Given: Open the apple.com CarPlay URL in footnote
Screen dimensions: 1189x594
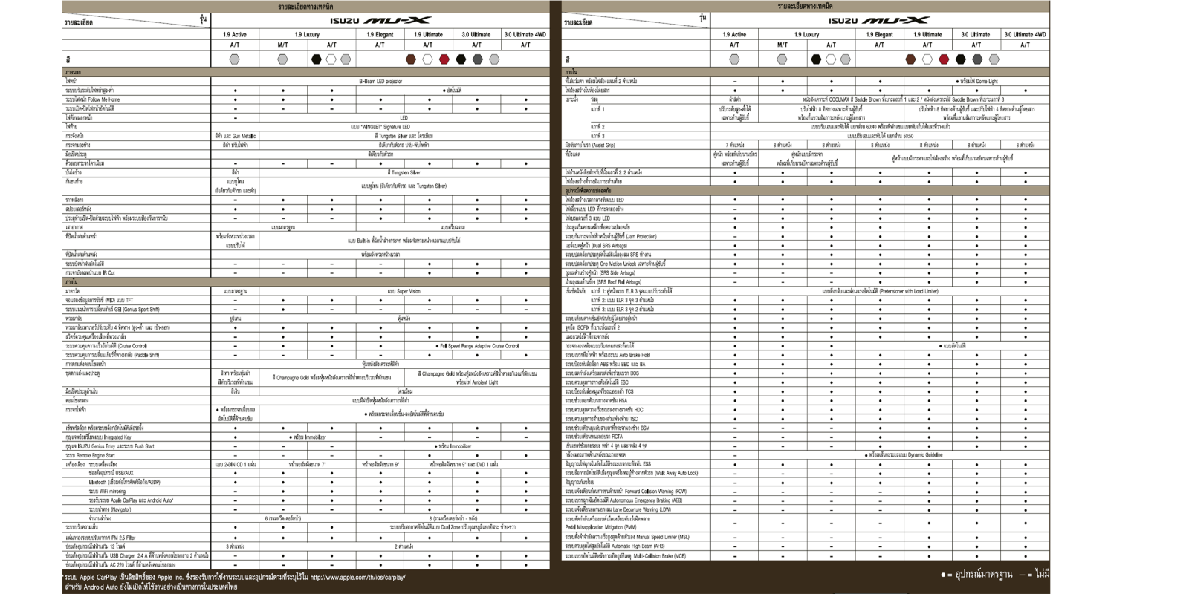Looking at the screenshot, I should click(x=357, y=577).
